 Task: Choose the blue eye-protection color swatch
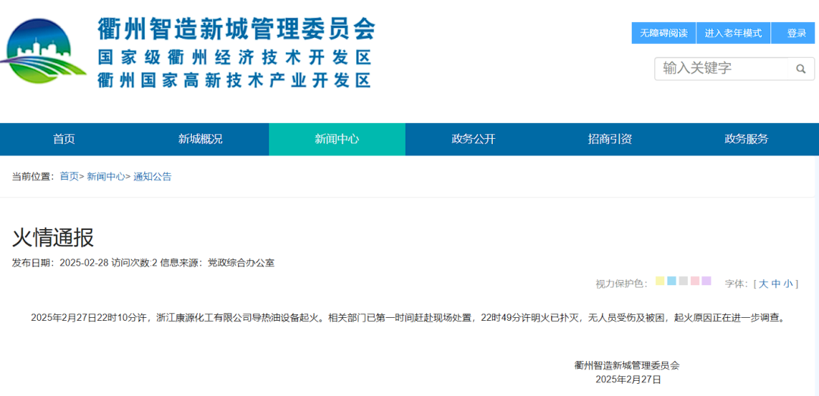click(x=672, y=281)
